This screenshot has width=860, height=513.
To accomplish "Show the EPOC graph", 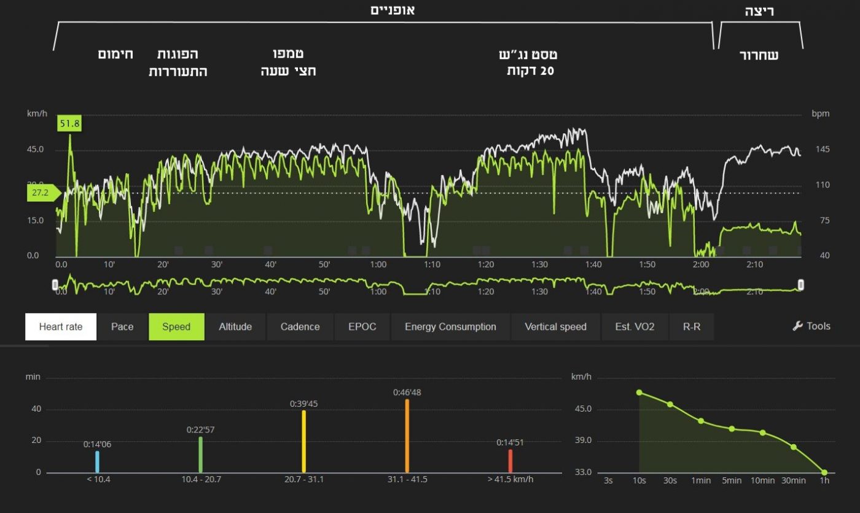I will [x=362, y=327].
